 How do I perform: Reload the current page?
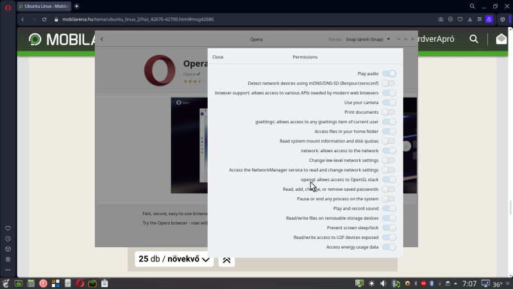point(44,19)
